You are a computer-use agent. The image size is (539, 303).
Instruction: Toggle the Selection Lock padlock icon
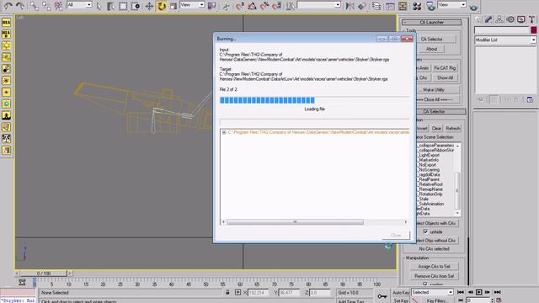(227, 292)
